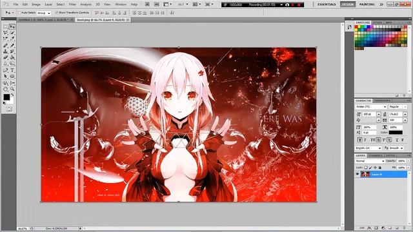The height and width of the screenshot is (232, 413).
Task: Toggle lock position
Action: [376, 168]
